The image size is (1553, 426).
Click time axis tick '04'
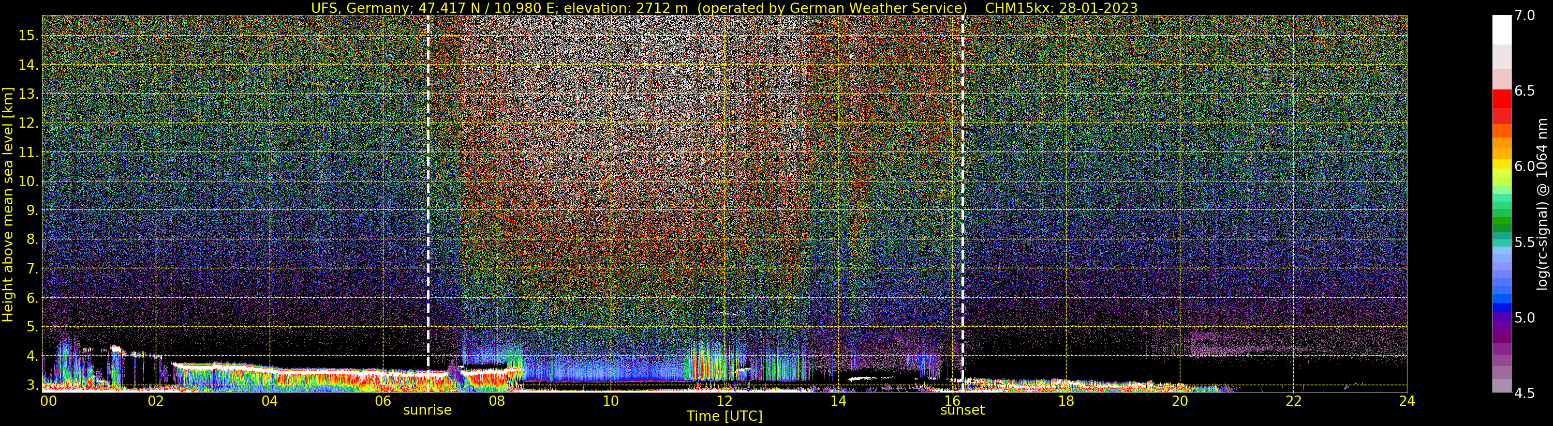[270, 401]
